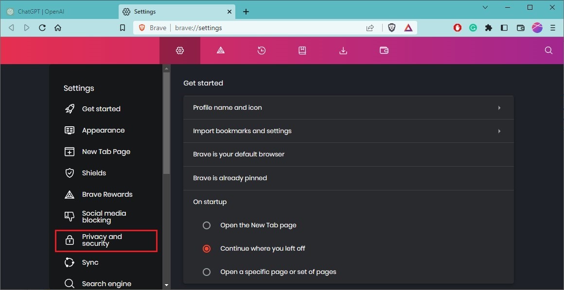Expand Profile name and icon settings
The image size is (564, 290).
pos(348,107)
